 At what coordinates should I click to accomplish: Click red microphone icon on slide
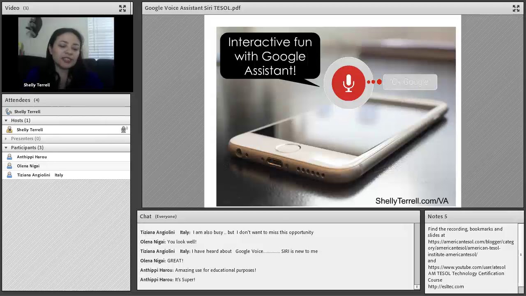348,83
